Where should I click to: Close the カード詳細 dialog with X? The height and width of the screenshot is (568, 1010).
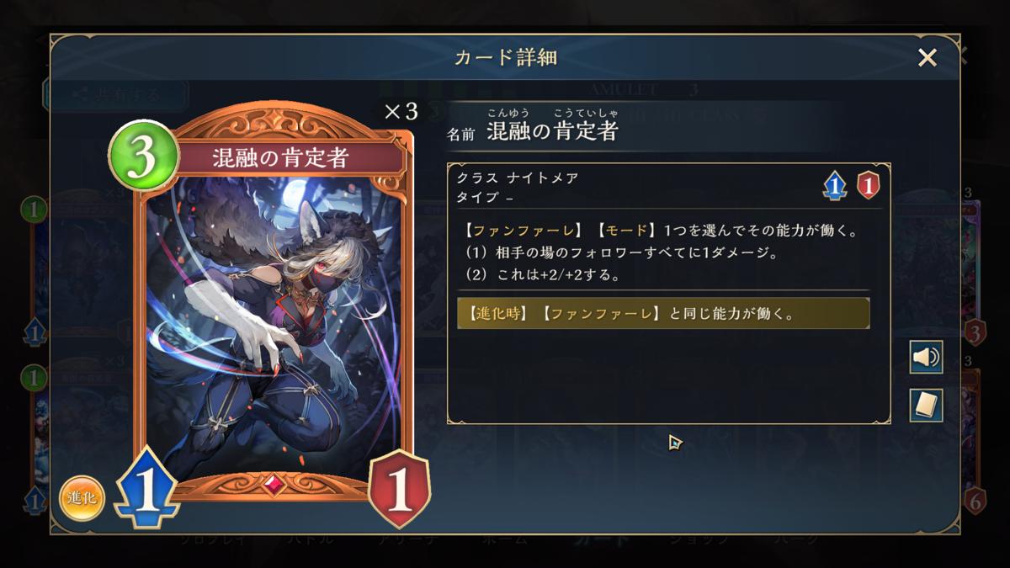928,57
